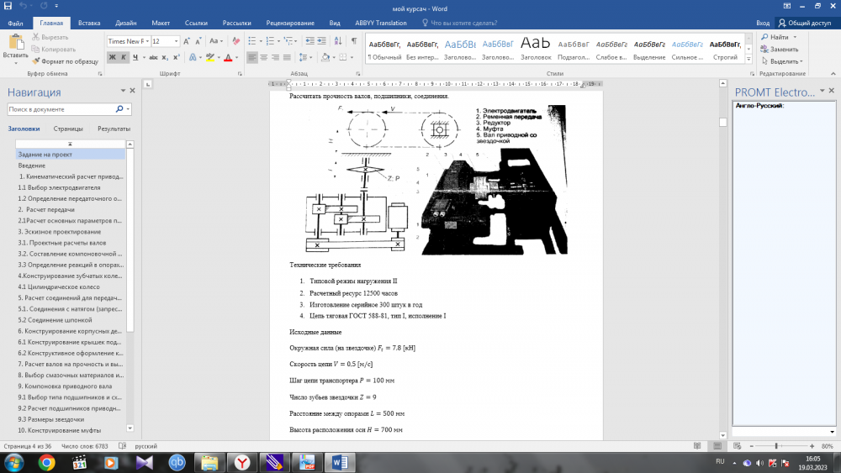This screenshot has width=841, height=473.
Task: Toggle bold formatting (Ж) in the ribbon
Action: (112, 57)
